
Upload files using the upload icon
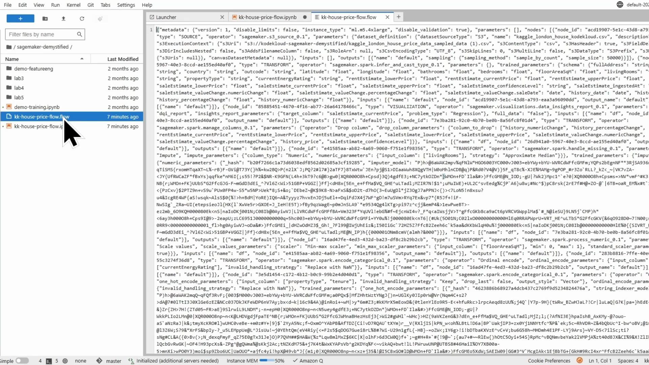coord(63,19)
